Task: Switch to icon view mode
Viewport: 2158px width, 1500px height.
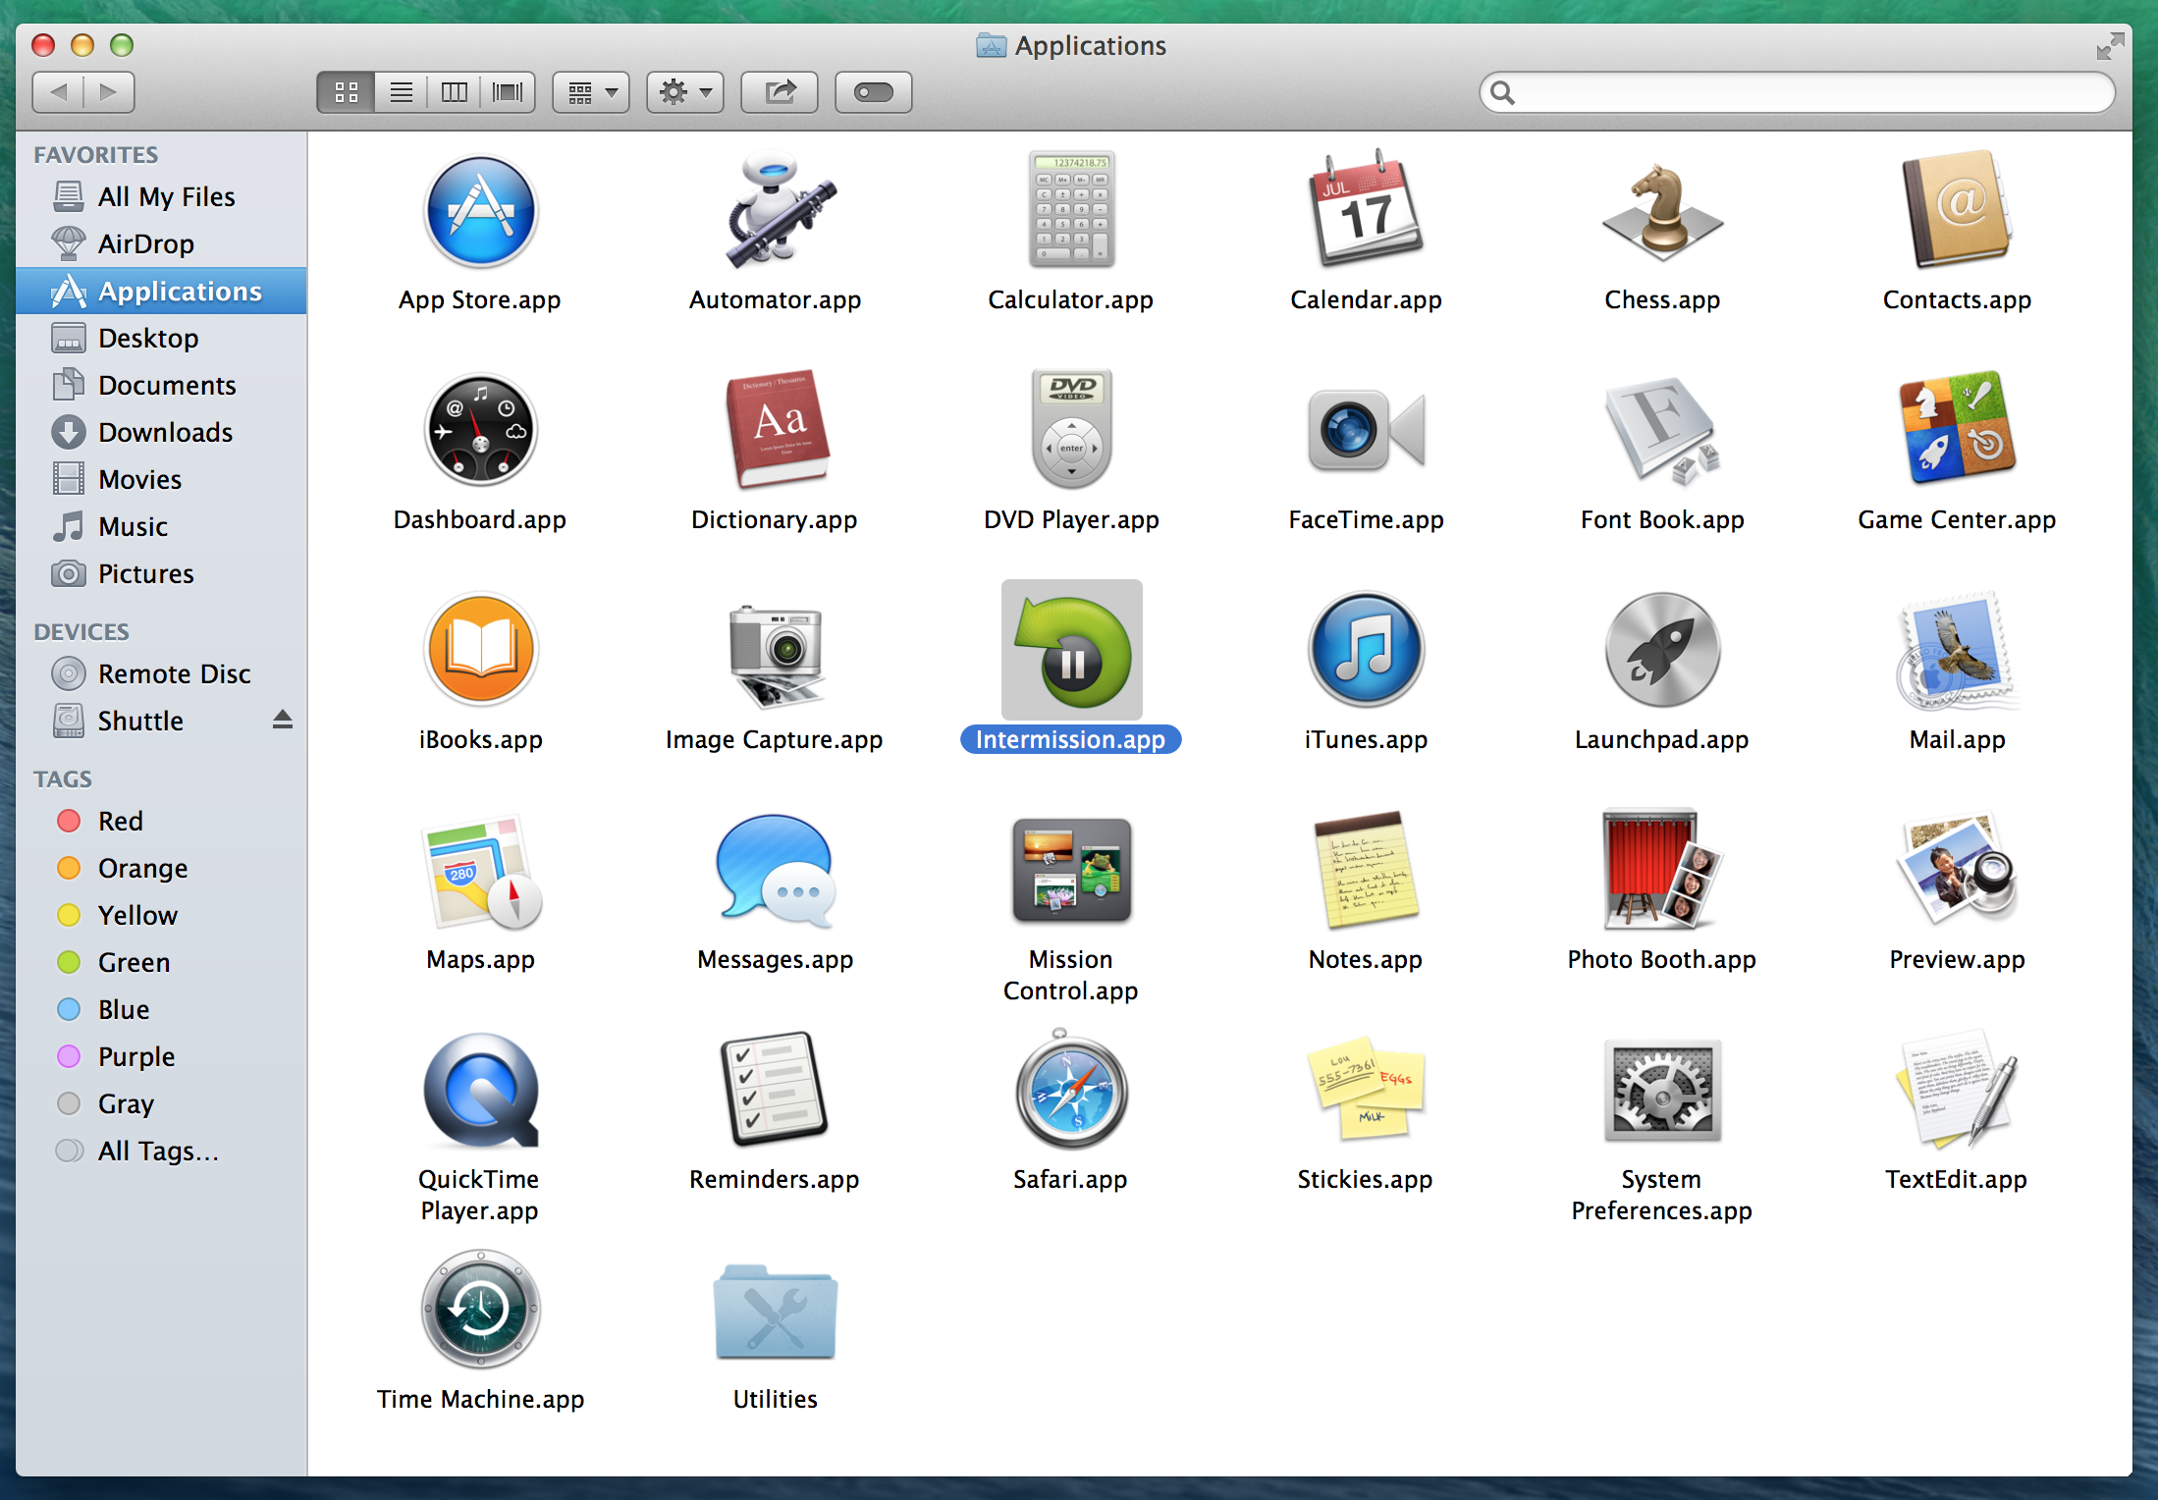Action: [346, 92]
